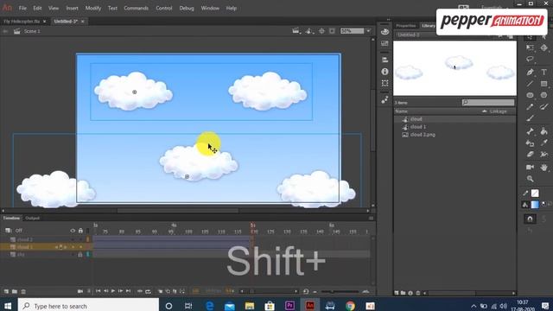Toggle the Loop playback button
Viewport: 553px width, 311px height.
tap(148, 291)
